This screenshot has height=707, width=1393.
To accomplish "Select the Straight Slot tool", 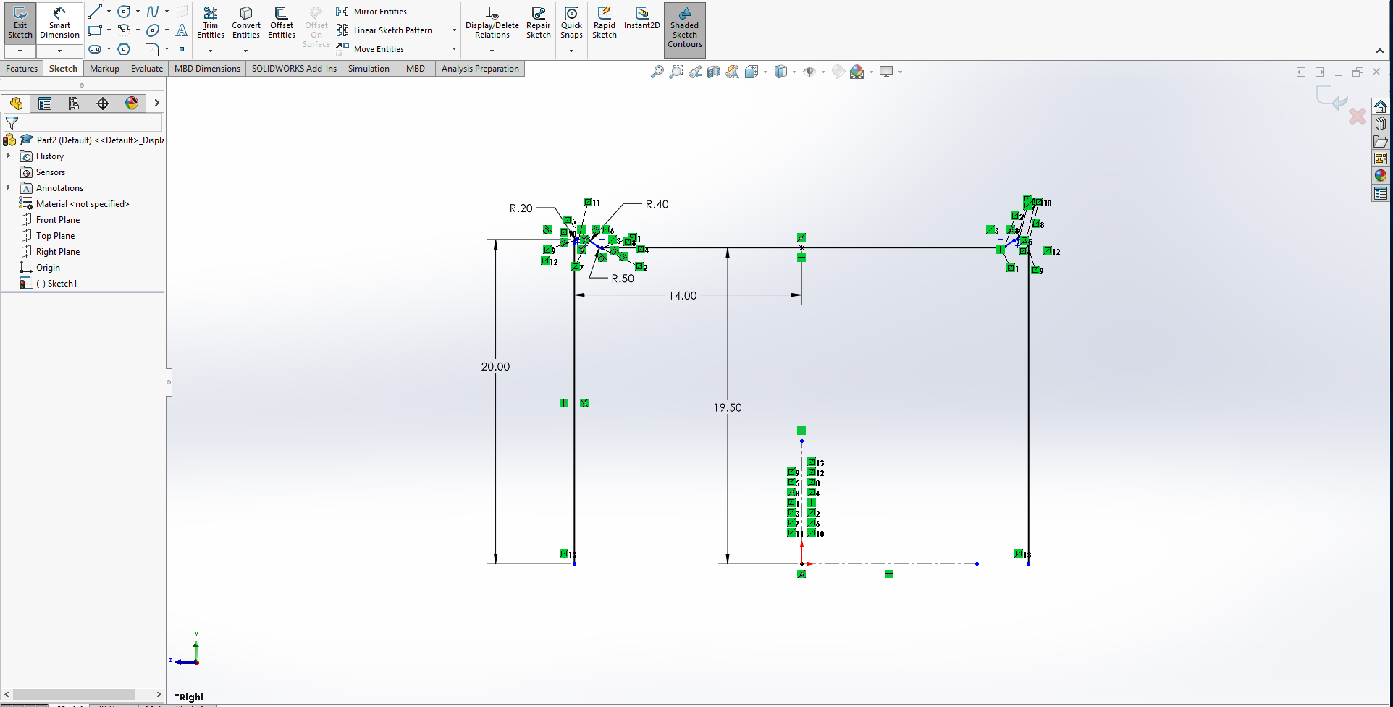I will click(x=95, y=49).
